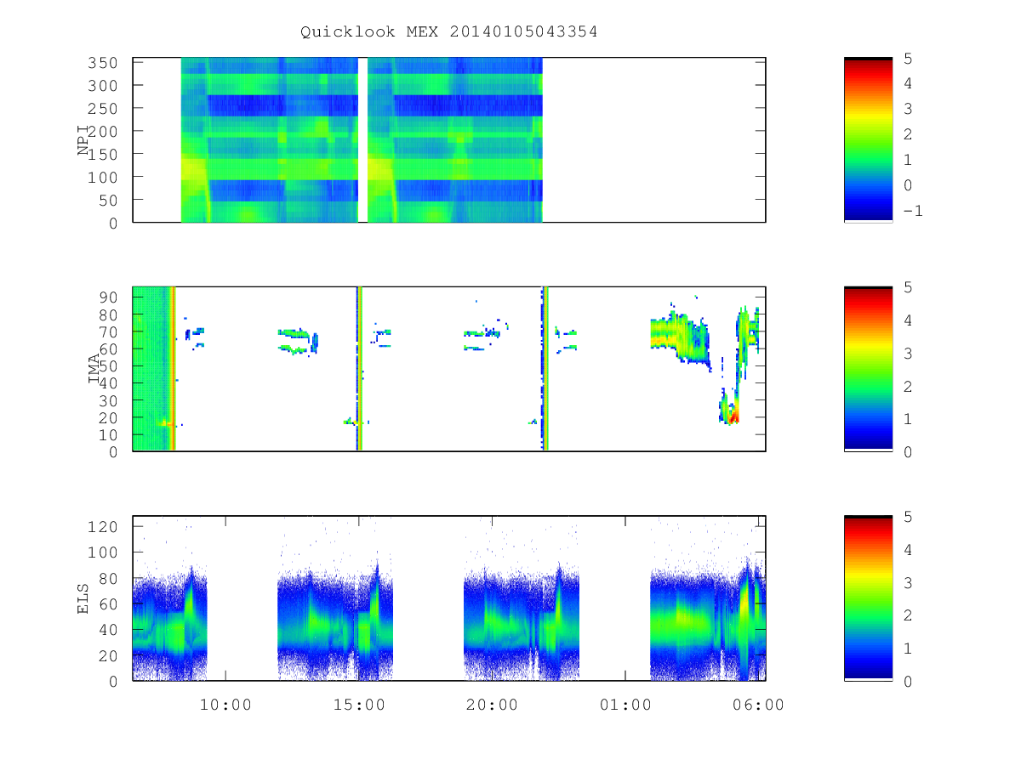Click the IMA panel colorbar

[868, 369]
